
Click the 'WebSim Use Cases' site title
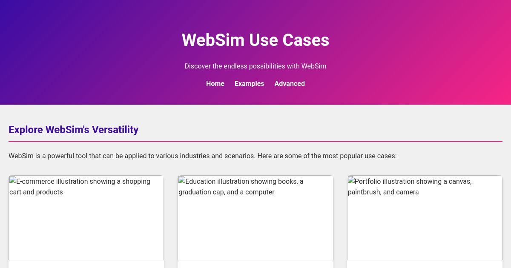pyautogui.click(x=255, y=40)
